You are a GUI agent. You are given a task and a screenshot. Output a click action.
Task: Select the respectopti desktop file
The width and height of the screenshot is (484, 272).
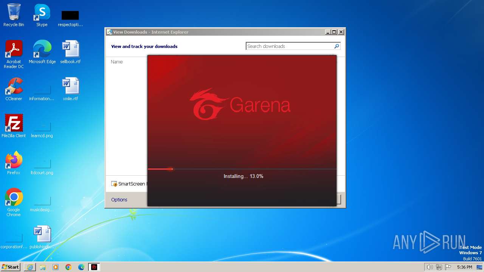pyautogui.click(x=70, y=18)
